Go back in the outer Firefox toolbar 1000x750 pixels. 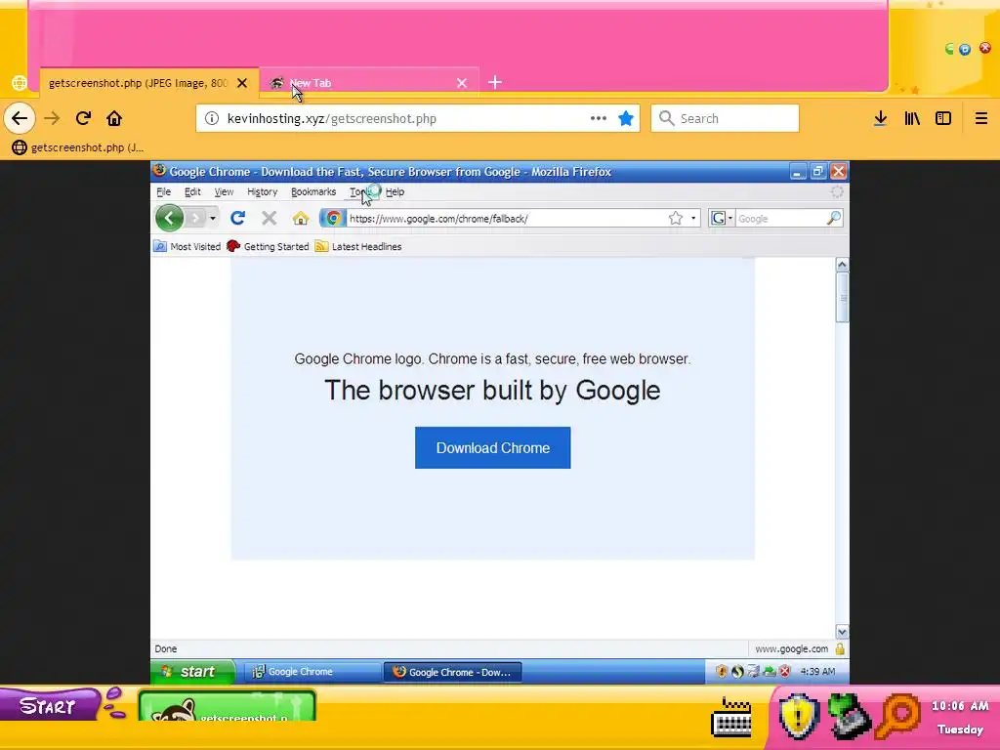click(20, 118)
